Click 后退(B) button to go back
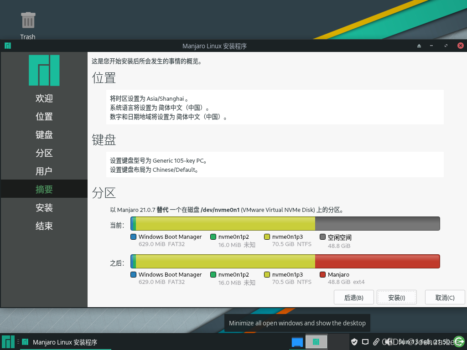This screenshot has width=467, height=350. [x=353, y=297]
